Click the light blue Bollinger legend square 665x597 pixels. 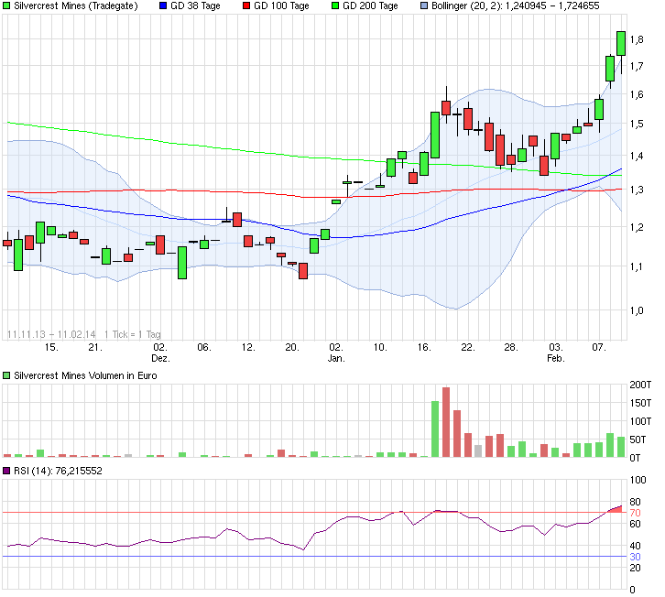(423, 6)
